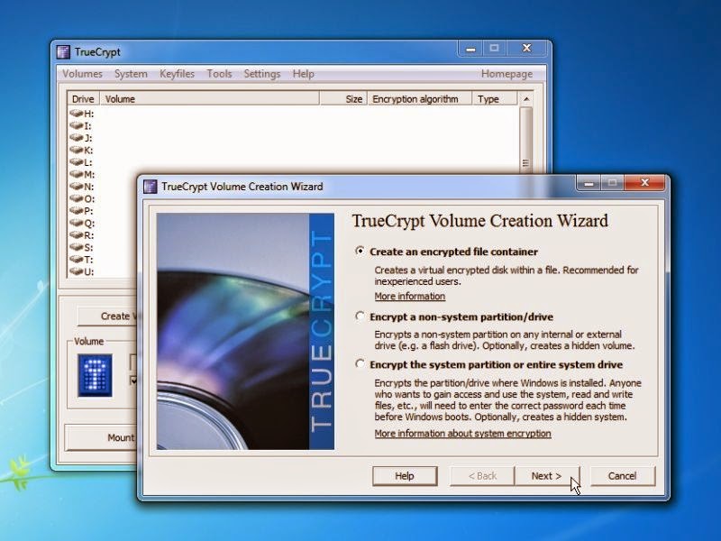
Task: Minimize the TrueCrypt main window
Action: (x=470, y=49)
